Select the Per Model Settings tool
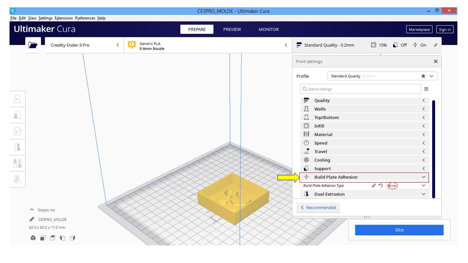The image size is (468, 263). pyautogui.click(x=17, y=163)
